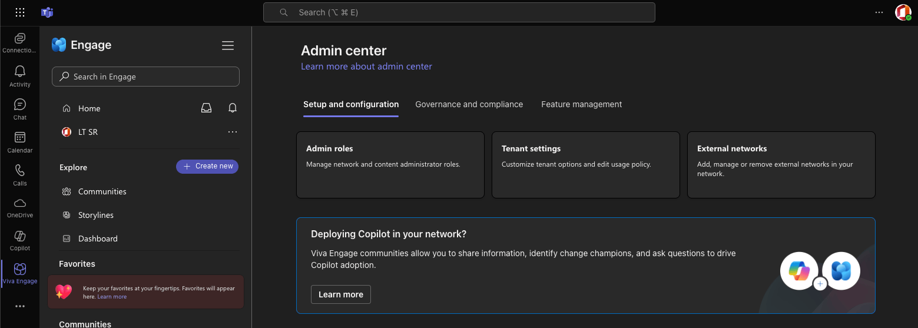Switch to Setup and configuration tab
This screenshot has height=328, width=918.
(x=351, y=104)
